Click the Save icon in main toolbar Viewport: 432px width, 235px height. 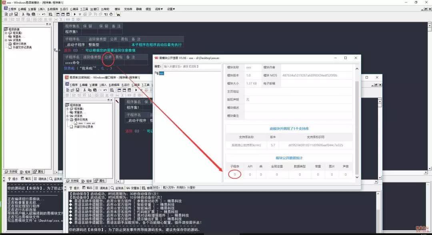click(16, 14)
